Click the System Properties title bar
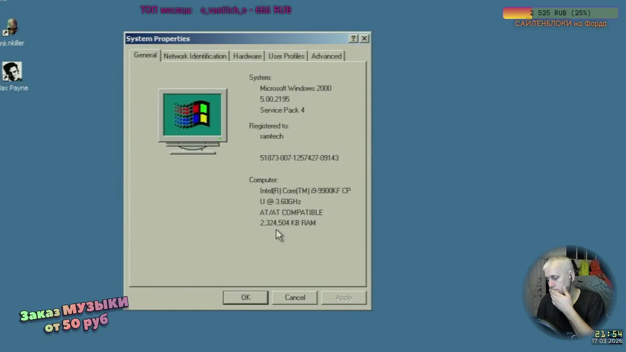Image resolution: width=626 pixels, height=352 pixels. coord(237,39)
